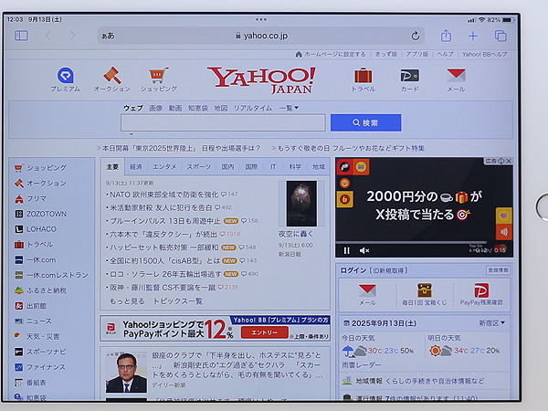Switch to the IT news tab
The width and height of the screenshot is (548, 411).
[x=273, y=167]
